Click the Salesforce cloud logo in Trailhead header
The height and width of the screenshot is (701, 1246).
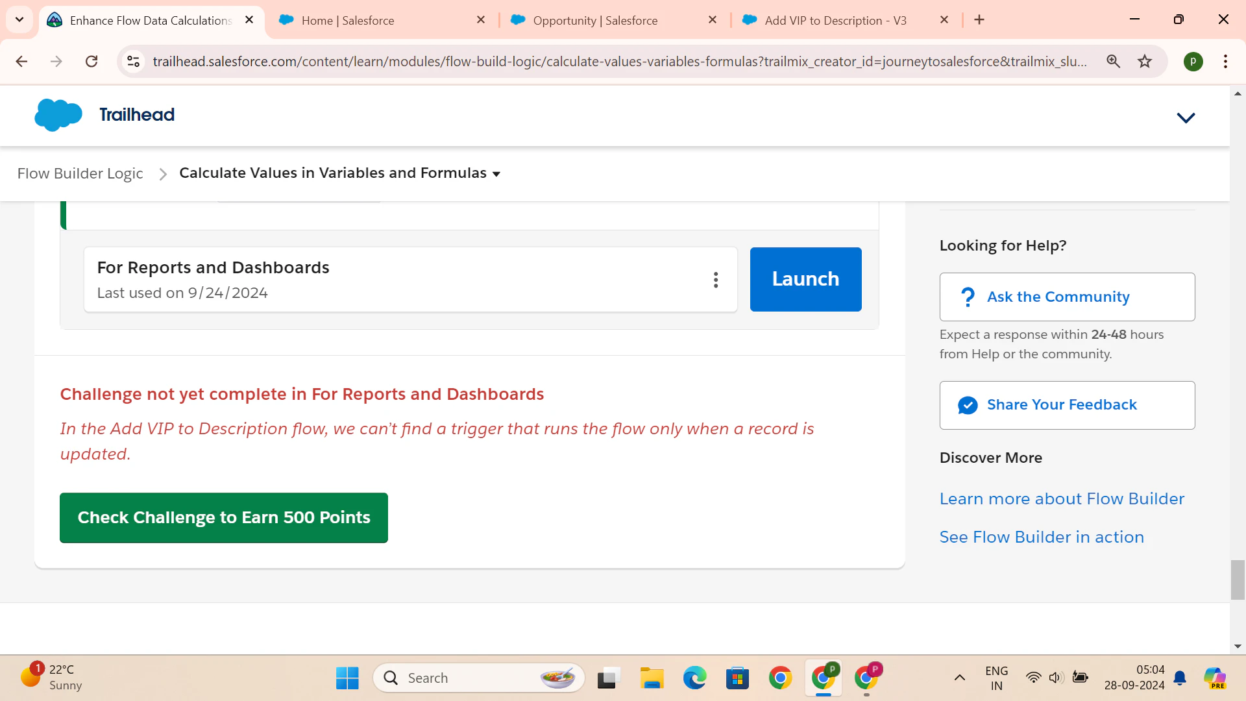[x=58, y=115]
